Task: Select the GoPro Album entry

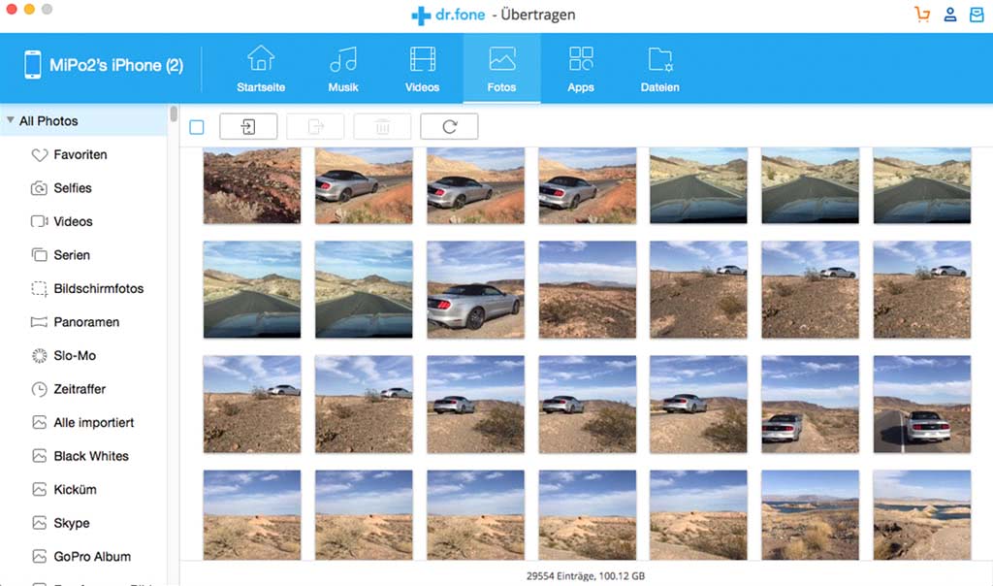Action: [x=92, y=557]
